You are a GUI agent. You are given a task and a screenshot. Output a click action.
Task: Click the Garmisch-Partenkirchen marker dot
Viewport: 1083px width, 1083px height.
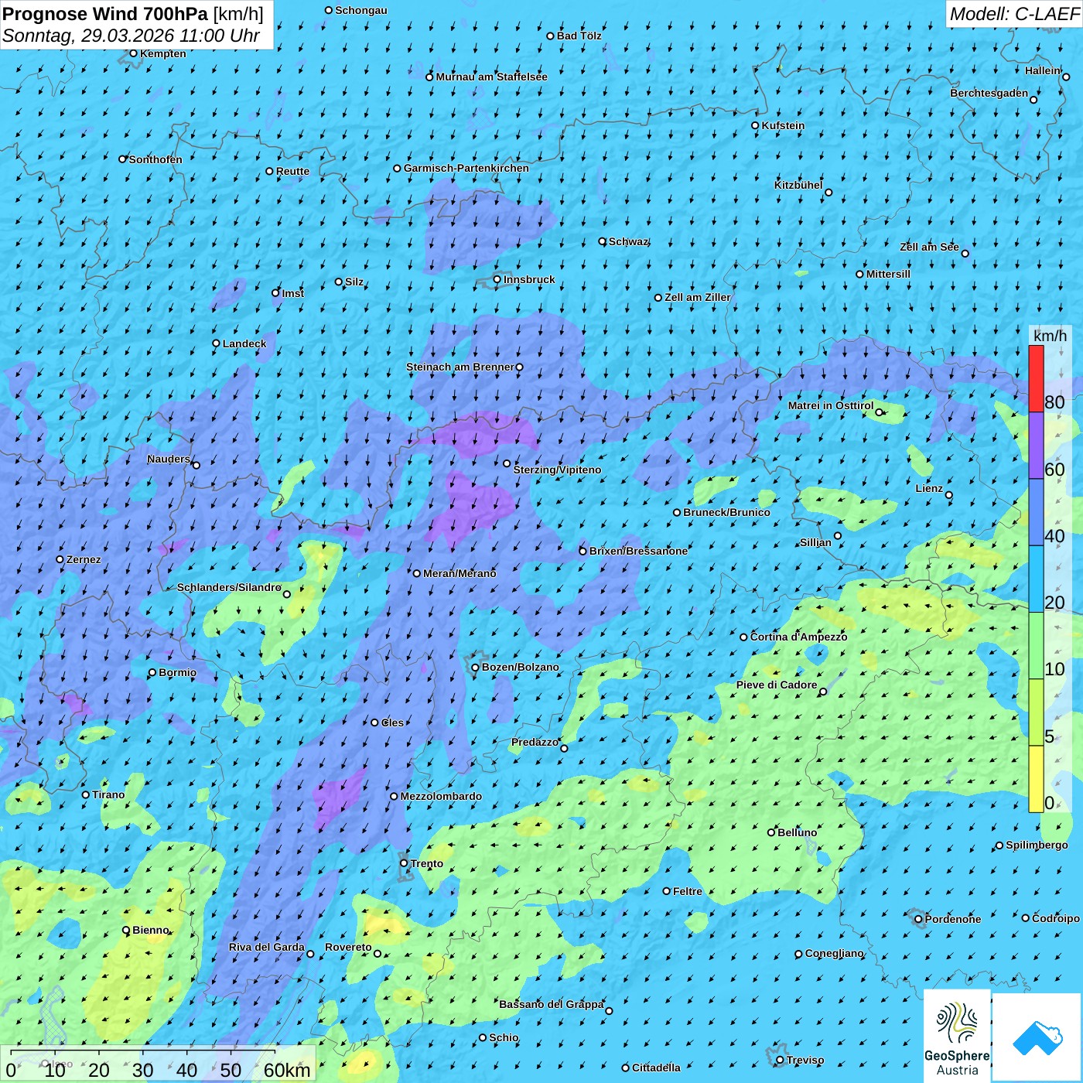pyautogui.click(x=397, y=168)
